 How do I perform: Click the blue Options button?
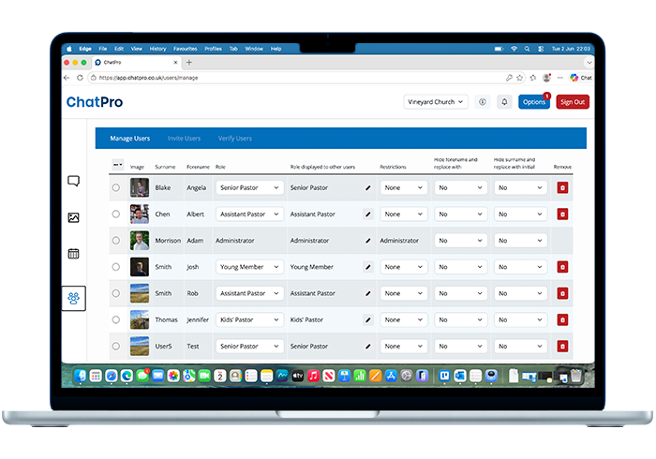[x=534, y=101]
